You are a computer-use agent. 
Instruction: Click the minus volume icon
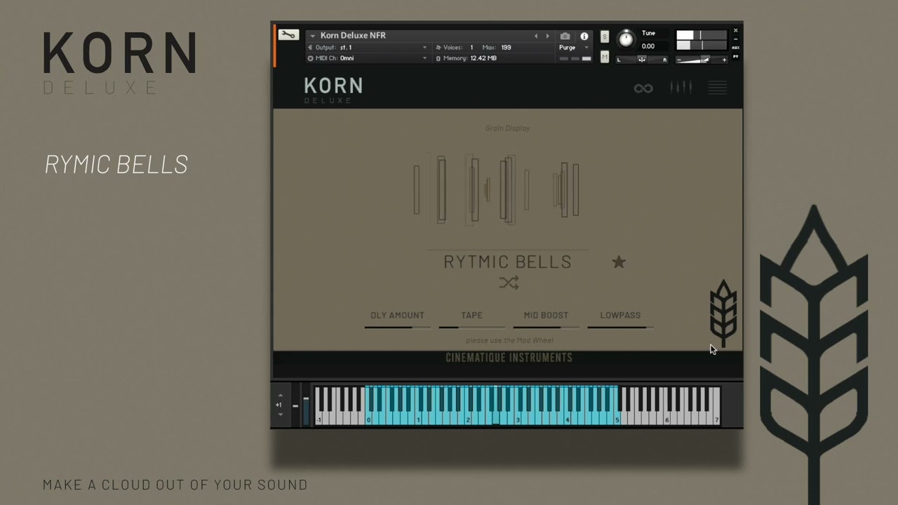click(x=679, y=60)
